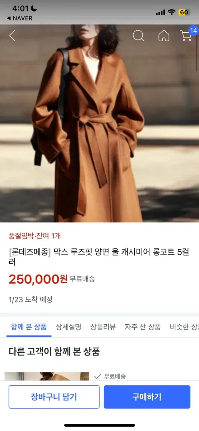
Task: Select the 함께 본 상품 tab
Action: tap(29, 327)
